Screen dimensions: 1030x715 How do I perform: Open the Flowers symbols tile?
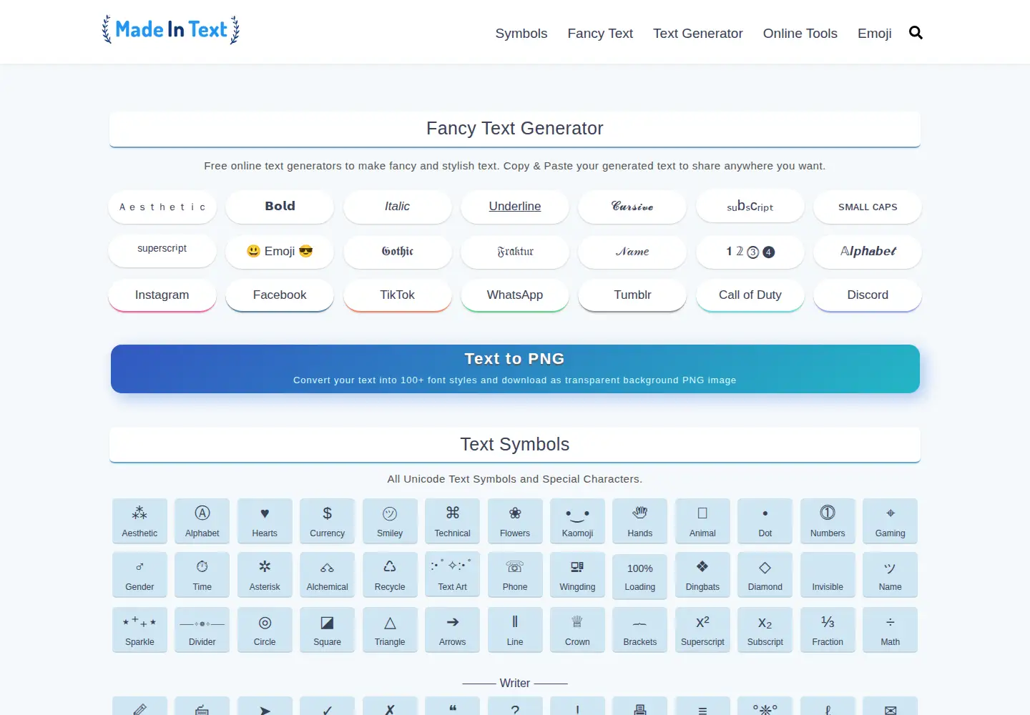click(x=515, y=521)
